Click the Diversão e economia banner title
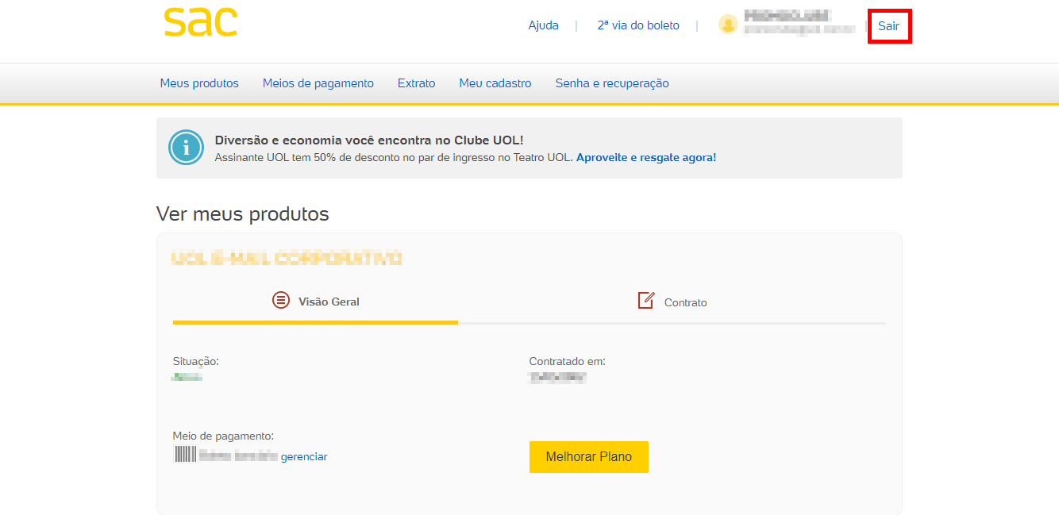 tap(369, 140)
